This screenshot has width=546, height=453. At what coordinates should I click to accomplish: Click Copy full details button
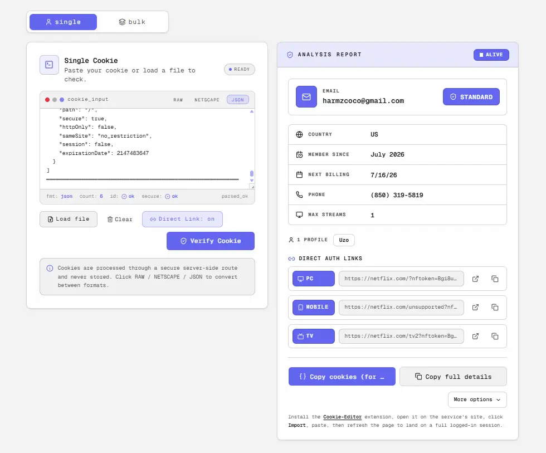tap(453, 377)
